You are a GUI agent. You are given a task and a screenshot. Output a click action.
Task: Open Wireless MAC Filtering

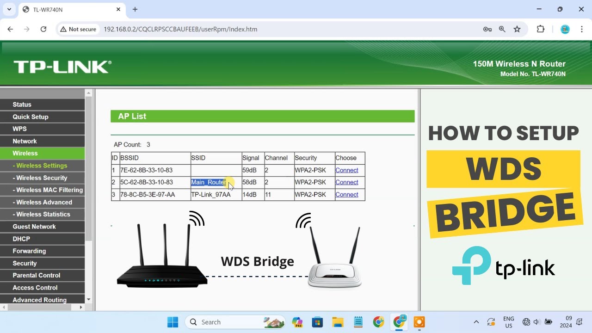click(42, 190)
